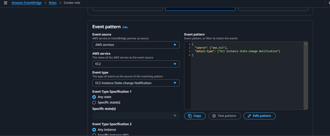The height and width of the screenshot is (136, 330).
Task: Navigate to the Rules breadcrumb link
Action: point(53,3)
